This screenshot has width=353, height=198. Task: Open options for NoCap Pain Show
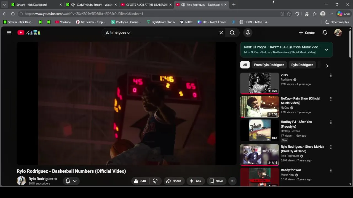[331, 99]
